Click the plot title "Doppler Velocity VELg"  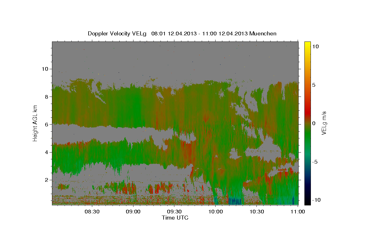click(117, 34)
